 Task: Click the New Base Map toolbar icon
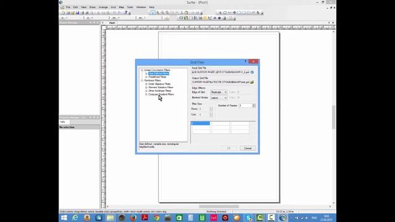[181, 18]
